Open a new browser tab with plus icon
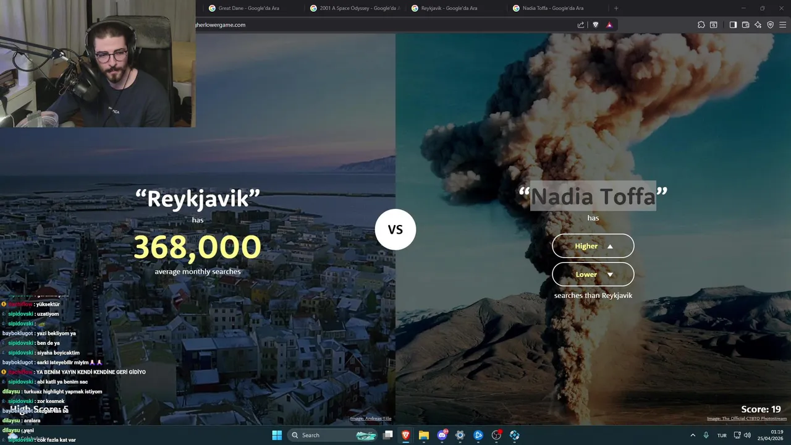The image size is (791, 445). pyautogui.click(x=616, y=8)
